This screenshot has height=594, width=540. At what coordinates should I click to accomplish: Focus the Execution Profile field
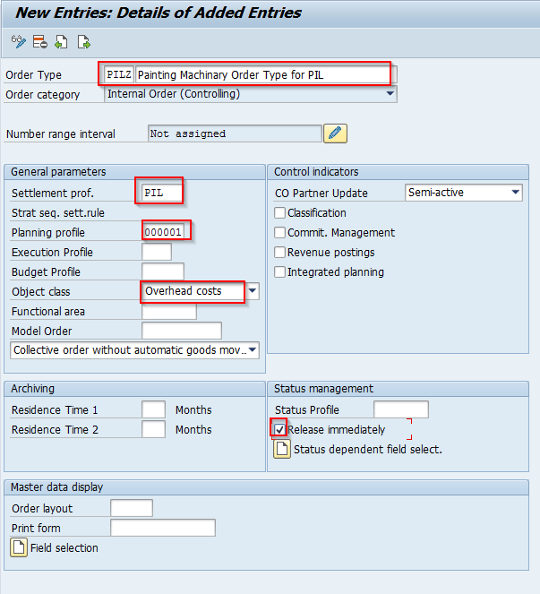coord(157,252)
